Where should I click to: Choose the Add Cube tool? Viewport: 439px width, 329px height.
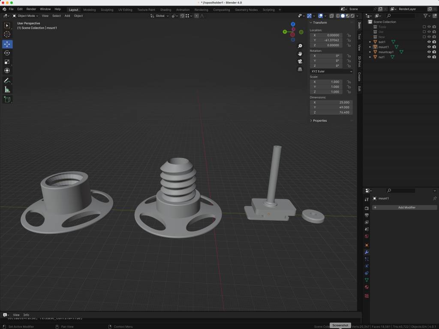point(7,99)
